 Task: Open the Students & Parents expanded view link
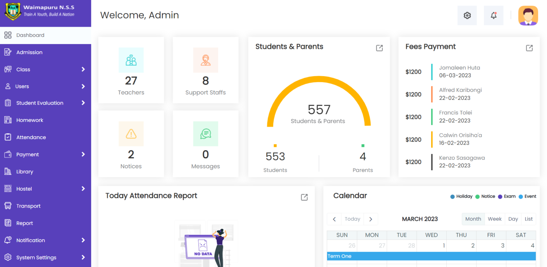point(379,48)
